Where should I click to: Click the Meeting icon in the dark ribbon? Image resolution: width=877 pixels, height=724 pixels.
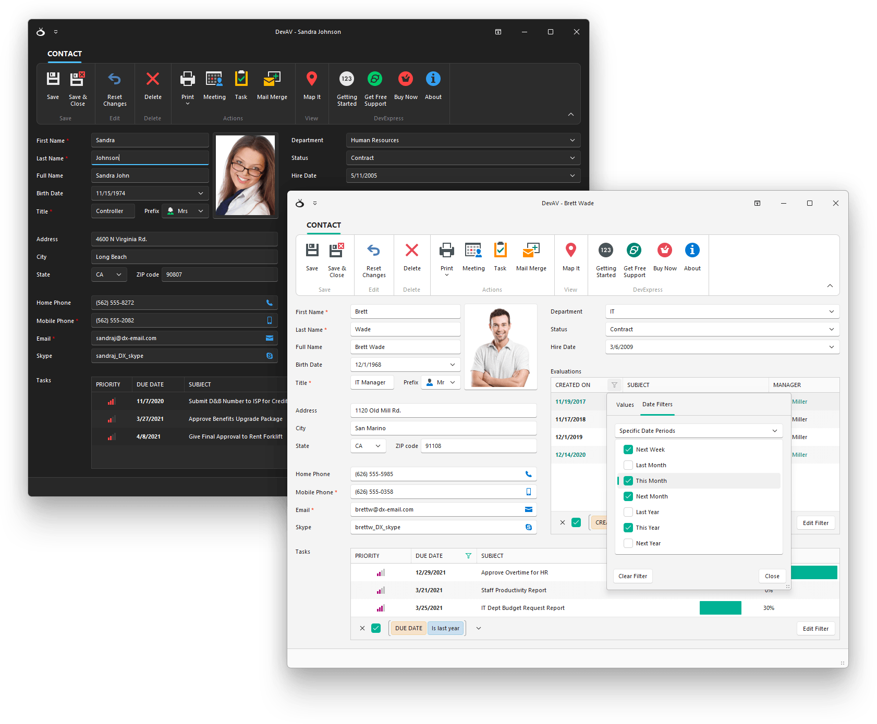[x=214, y=80]
